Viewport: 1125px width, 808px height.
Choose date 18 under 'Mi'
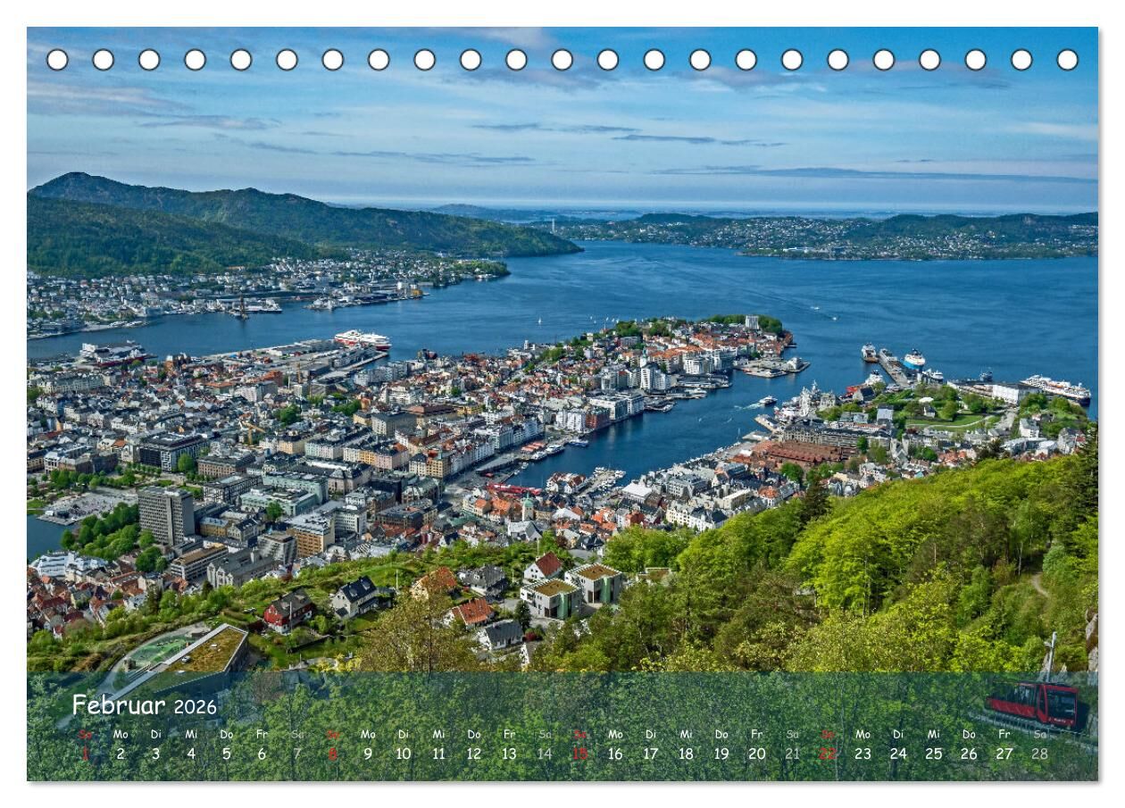(x=686, y=754)
